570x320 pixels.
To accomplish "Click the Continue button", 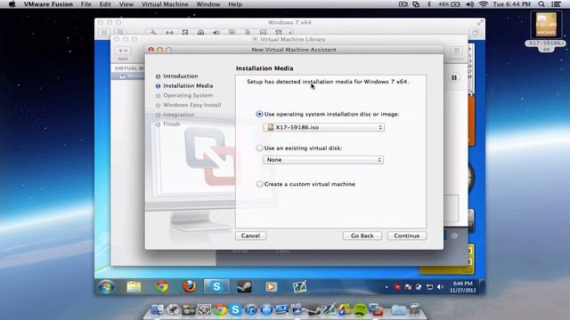I will pos(407,236).
